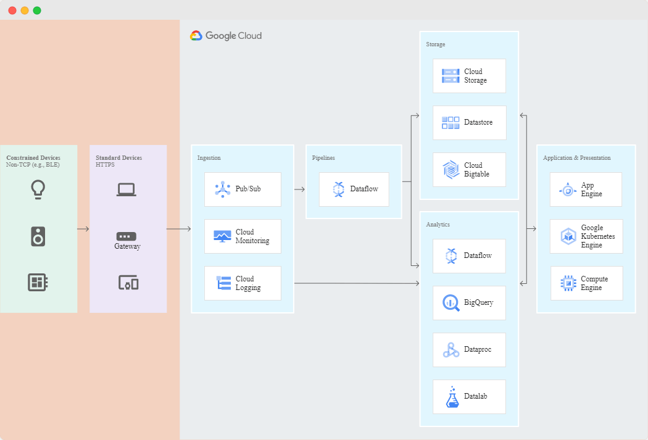Select the Cloud Storage label
Screen dimensions: 648x440
[475, 76]
